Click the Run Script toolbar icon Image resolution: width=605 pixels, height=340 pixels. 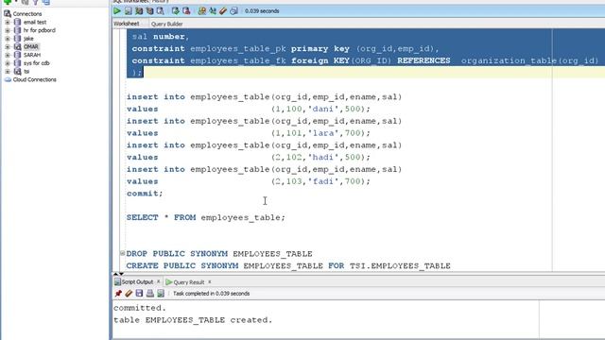(x=129, y=11)
